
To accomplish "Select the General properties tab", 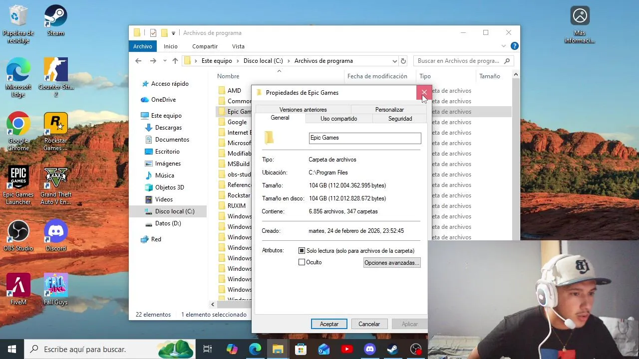I will (280, 118).
